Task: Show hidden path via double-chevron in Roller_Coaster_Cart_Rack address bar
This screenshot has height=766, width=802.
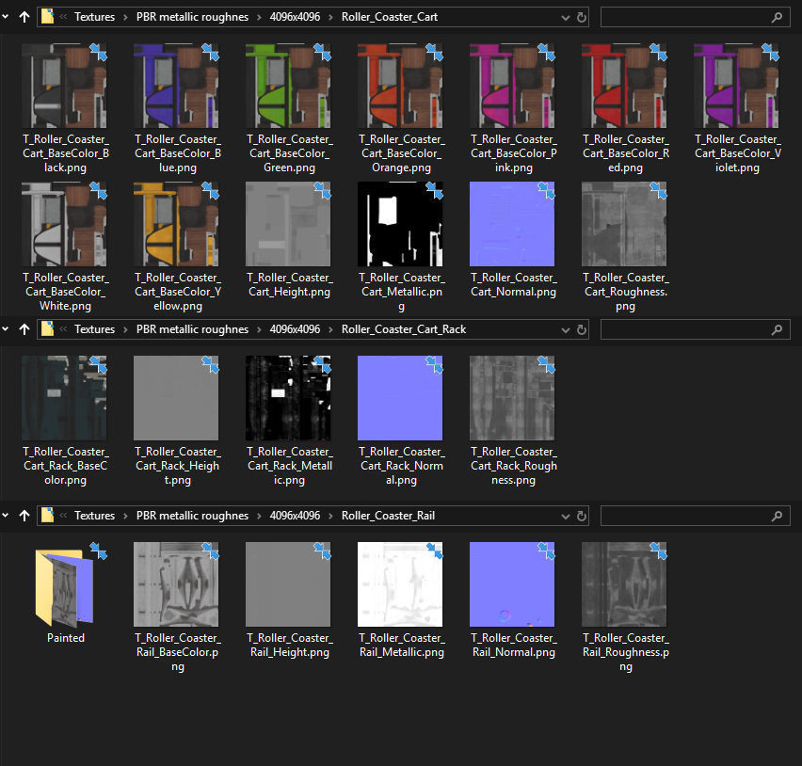Action: (63, 328)
